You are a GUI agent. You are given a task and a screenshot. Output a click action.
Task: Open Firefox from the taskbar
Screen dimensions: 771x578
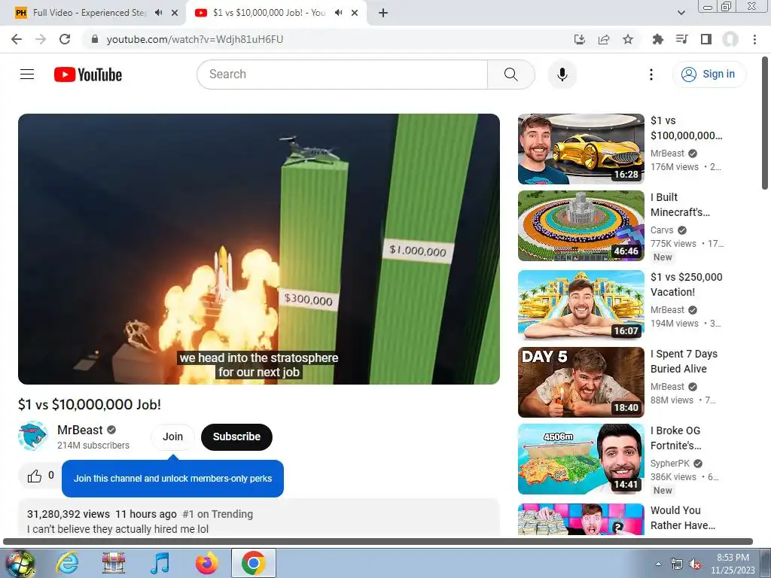pos(206,563)
